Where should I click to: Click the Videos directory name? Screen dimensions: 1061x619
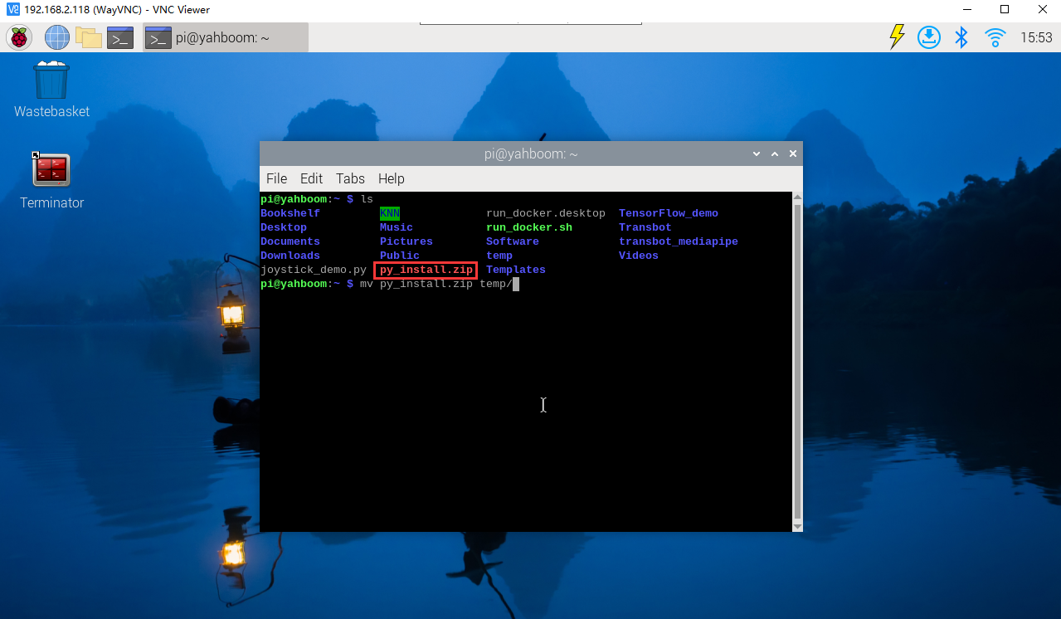tap(639, 256)
